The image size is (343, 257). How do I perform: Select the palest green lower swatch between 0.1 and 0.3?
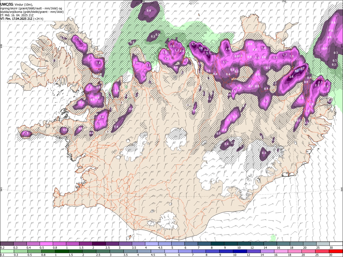(7, 251)
